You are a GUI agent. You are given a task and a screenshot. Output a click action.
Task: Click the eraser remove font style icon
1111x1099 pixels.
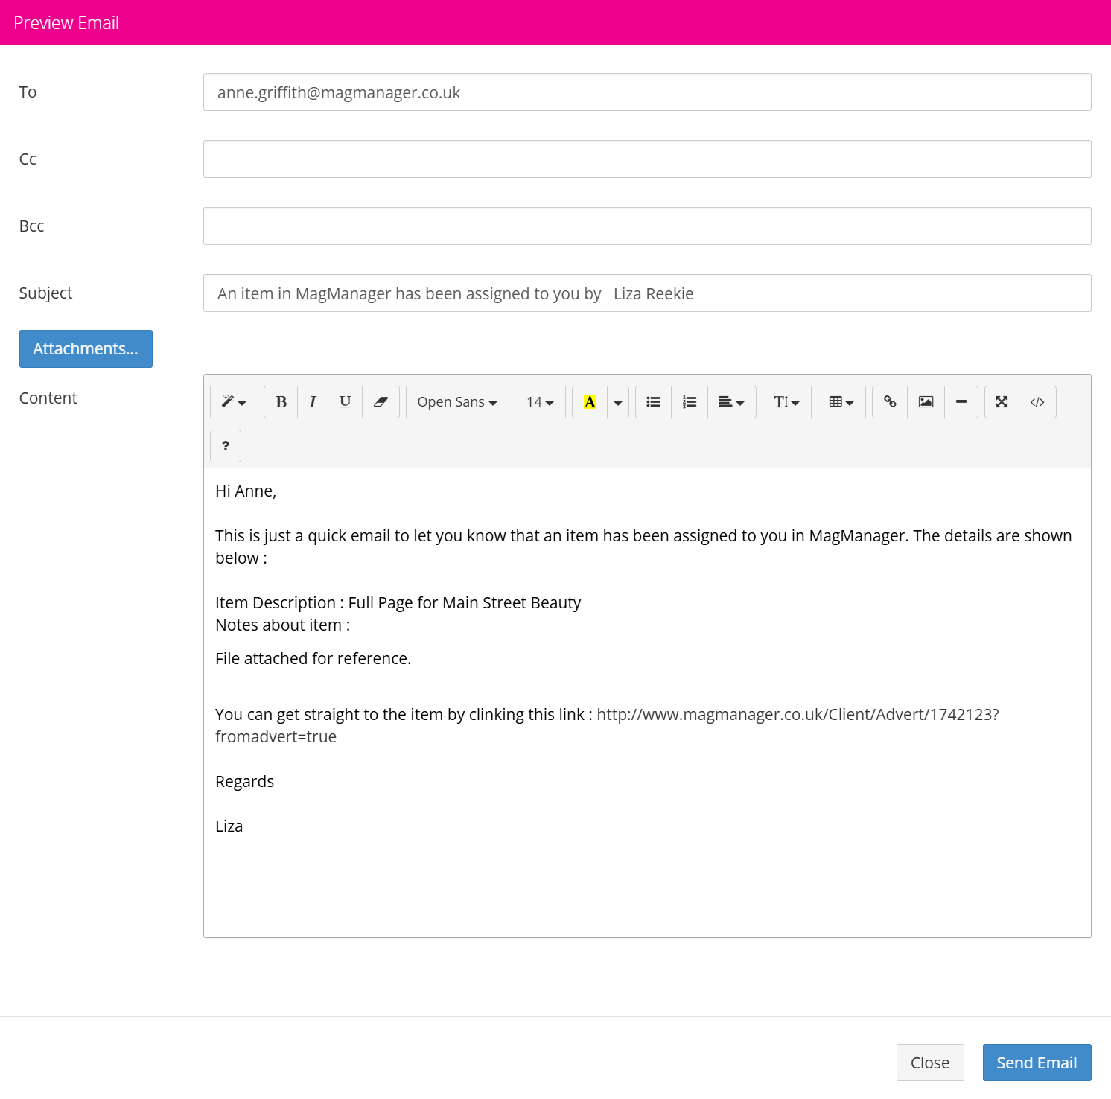tap(381, 402)
